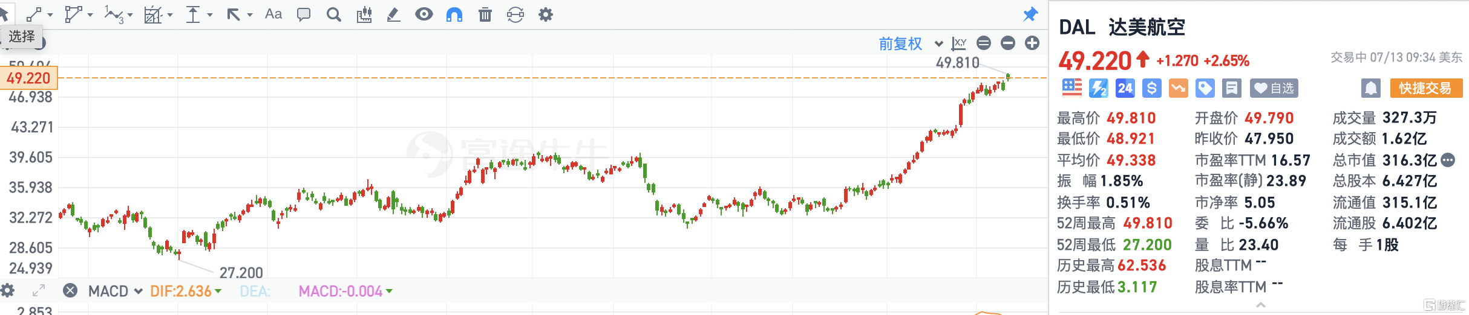Click the 24-hour trading icon
1469x315 pixels.
coord(1125,88)
